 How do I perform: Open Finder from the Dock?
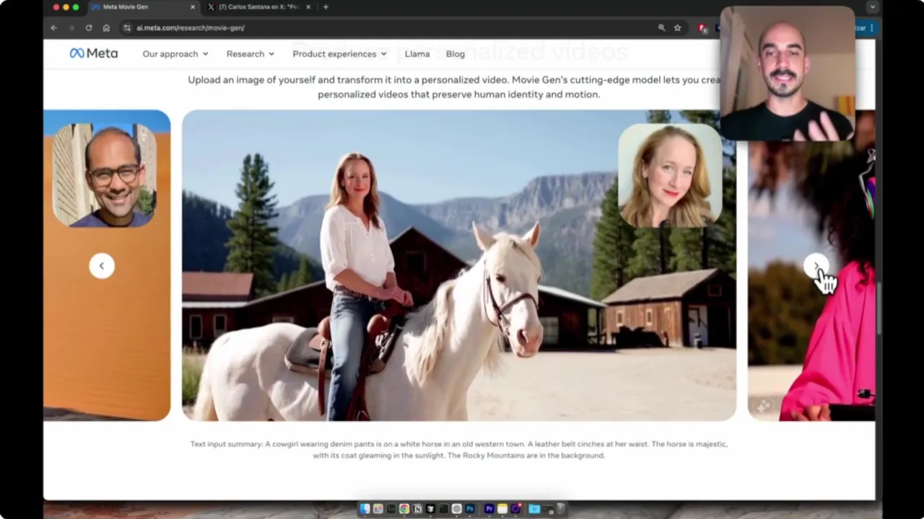coord(365,509)
